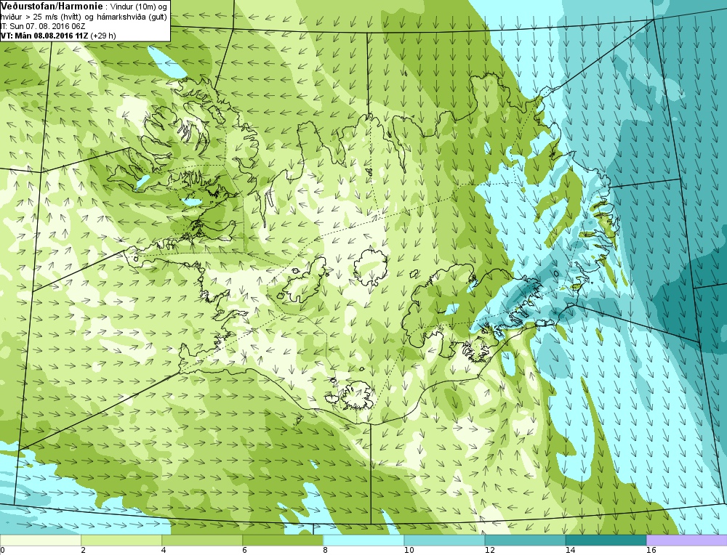Click the purple above-16 legend swatch
The width and height of the screenshot is (727, 555).
pyautogui.click(x=687, y=540)
